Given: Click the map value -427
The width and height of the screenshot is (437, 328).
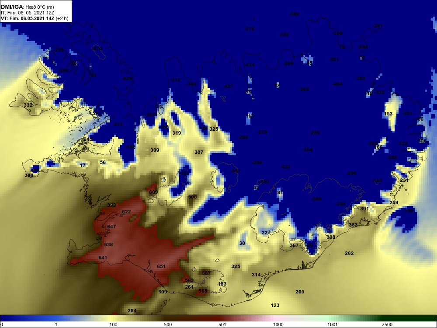Looking at the screenshot, I should tap(228, 86).
